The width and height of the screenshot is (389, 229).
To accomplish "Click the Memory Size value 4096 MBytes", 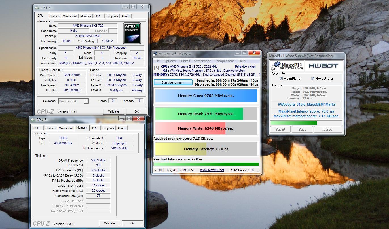I will pyautogui.click(x=63, y=143).
